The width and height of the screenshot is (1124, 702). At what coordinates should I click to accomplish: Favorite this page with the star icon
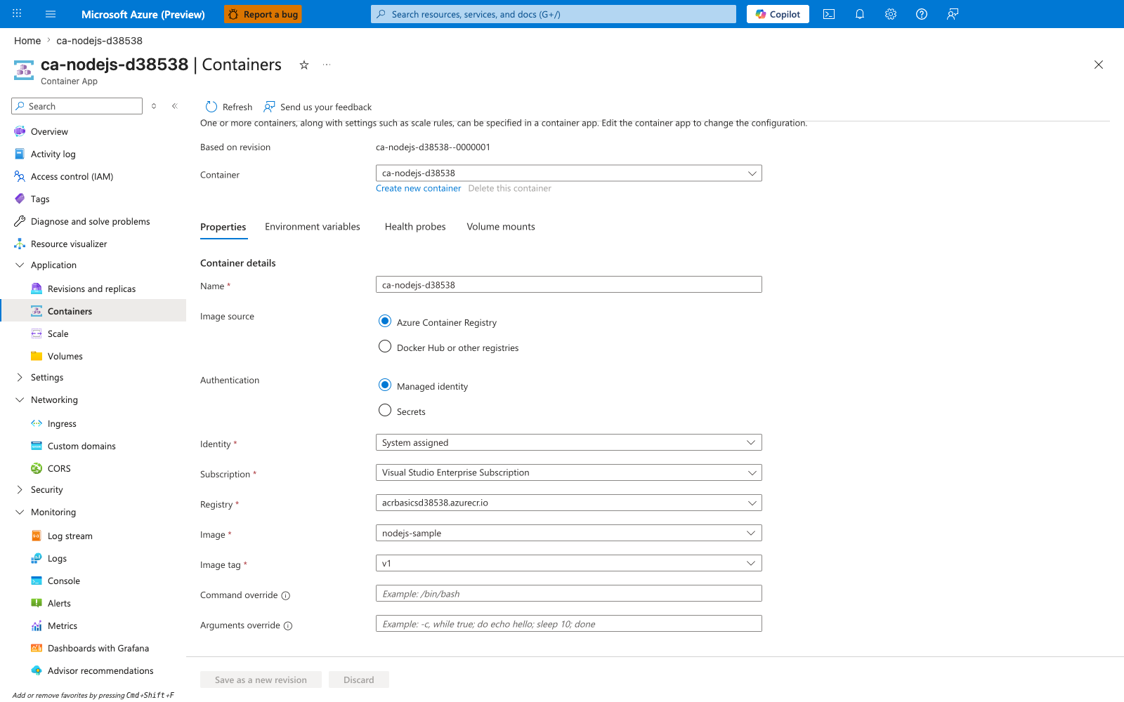point(304,65)
